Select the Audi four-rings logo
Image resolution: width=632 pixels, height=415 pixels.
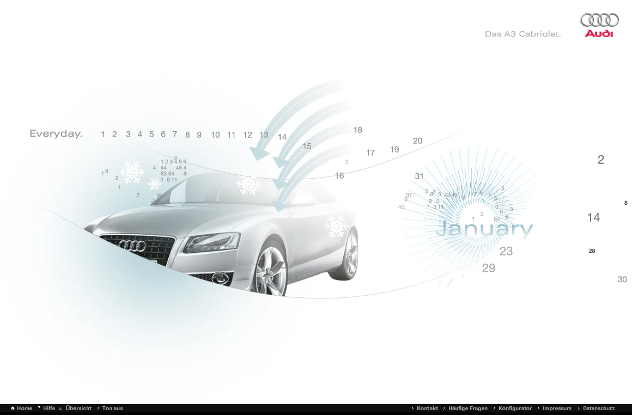point(599,20)
